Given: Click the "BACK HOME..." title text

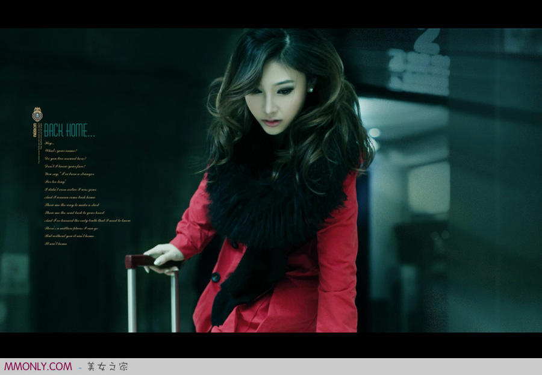Looking at the screenshot, I should pyautogui.click(x=69, y=130).
